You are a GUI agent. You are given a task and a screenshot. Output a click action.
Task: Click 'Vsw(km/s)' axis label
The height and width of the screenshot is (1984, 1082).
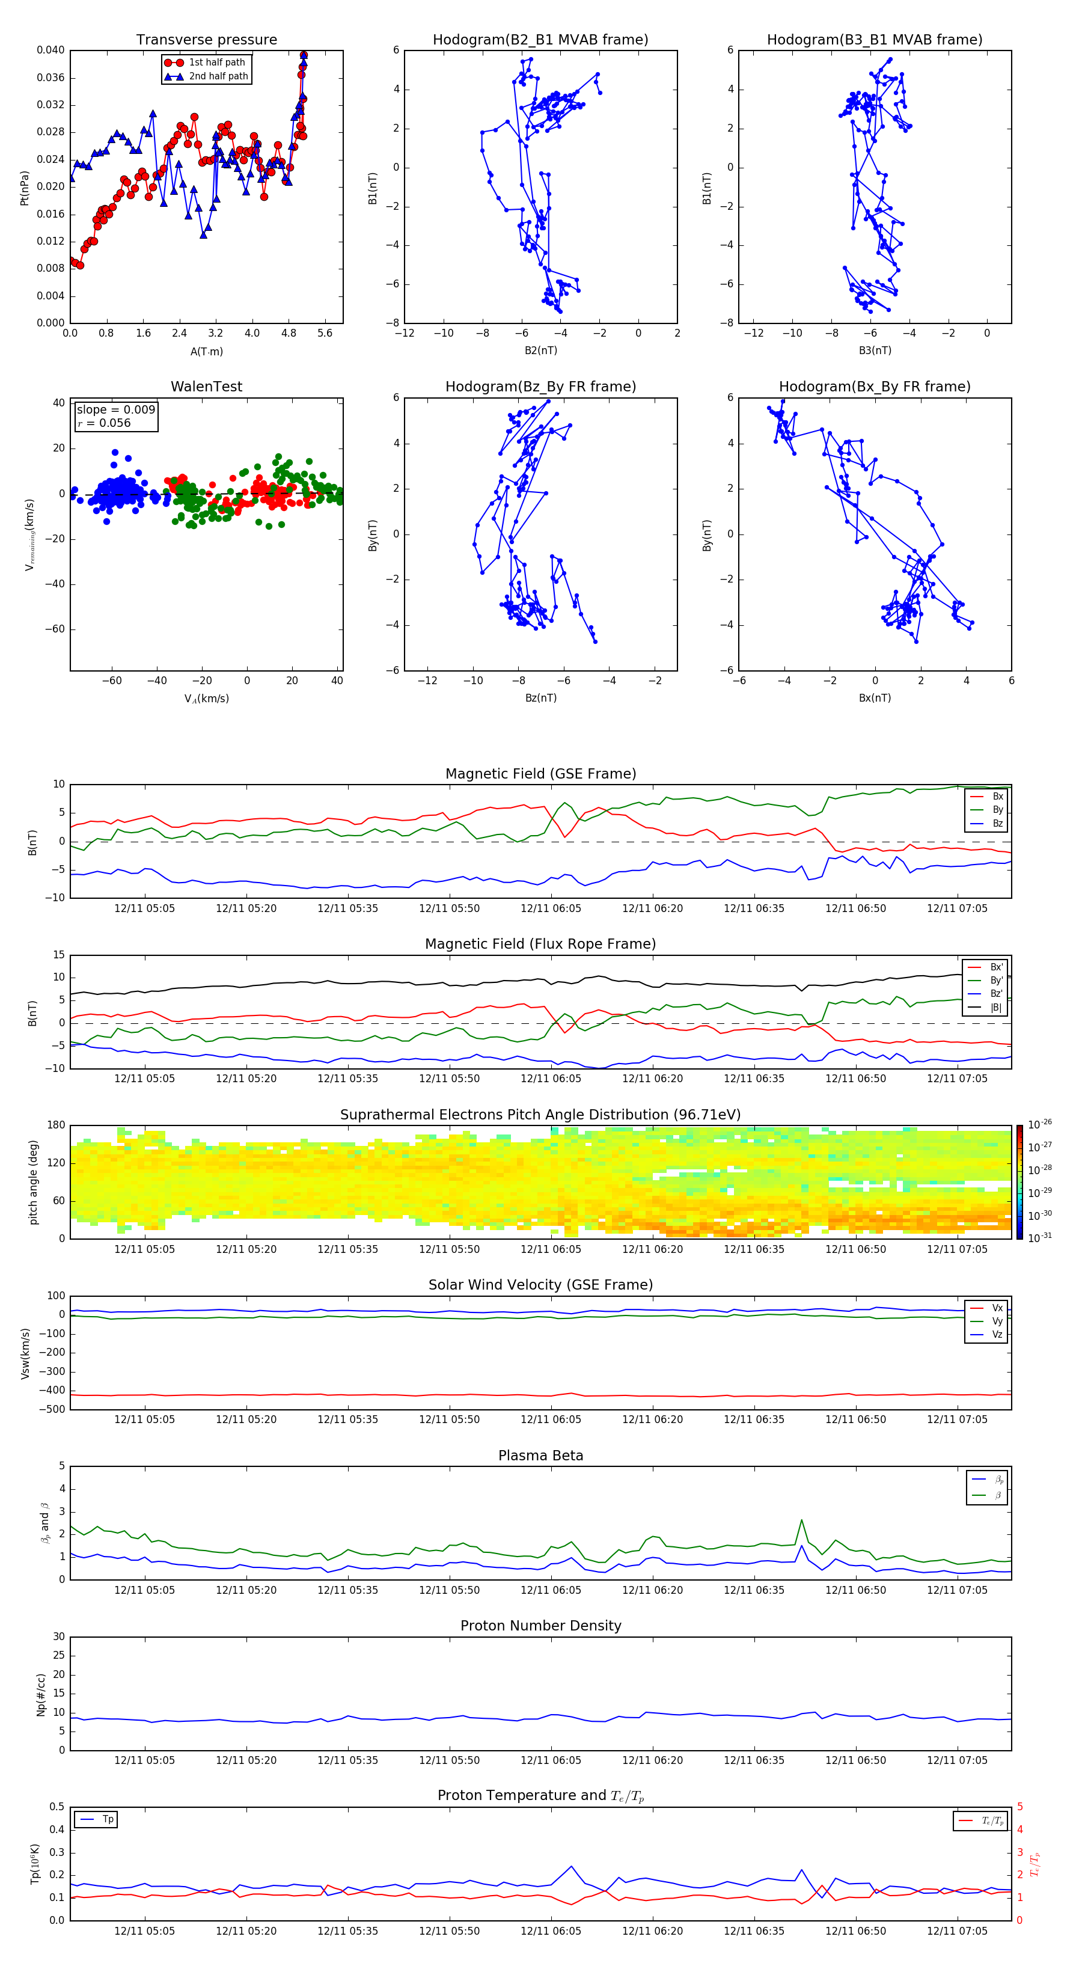pos(25,1353)
